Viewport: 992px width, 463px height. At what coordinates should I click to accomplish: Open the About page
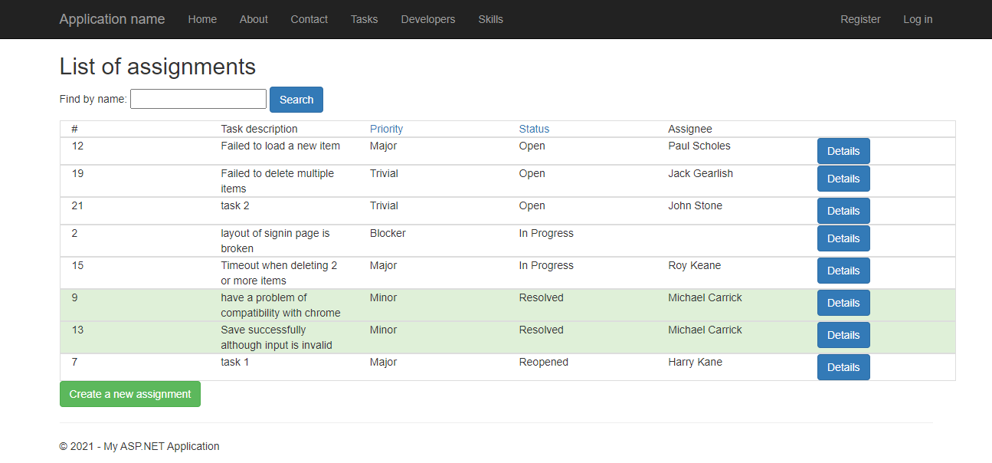tap(254, 19)
